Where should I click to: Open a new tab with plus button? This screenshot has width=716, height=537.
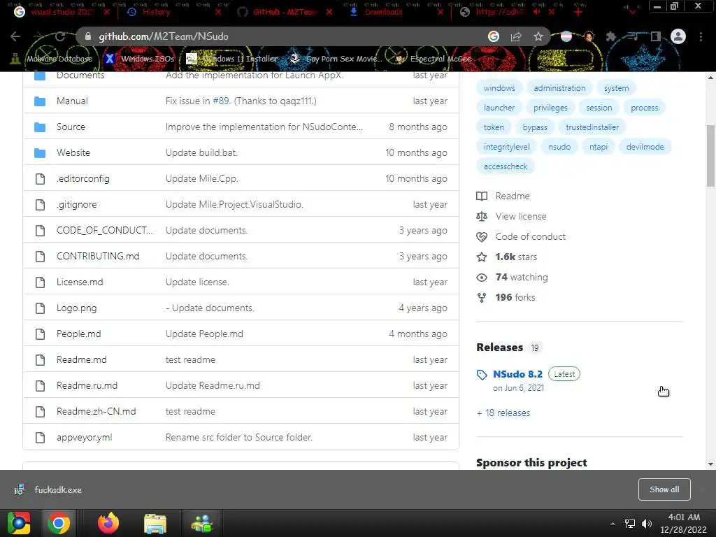578,13
